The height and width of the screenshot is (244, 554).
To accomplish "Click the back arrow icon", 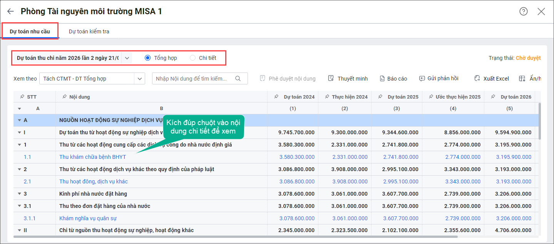I will 10,12.
